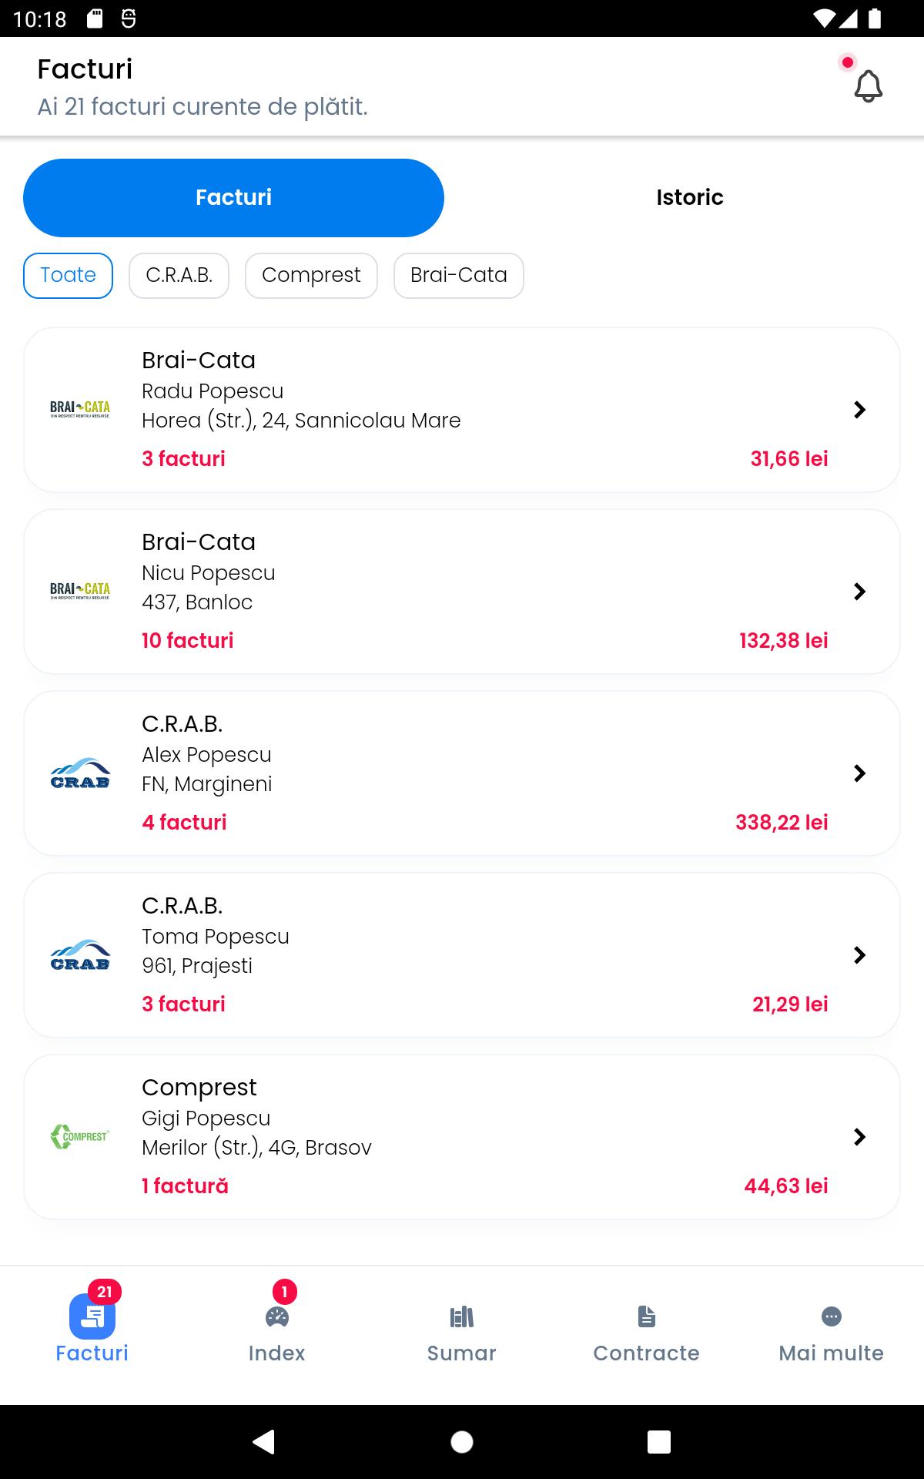Filter invoices by Brai-Cata chip
Screen dimensions: 924x1479
459,275
